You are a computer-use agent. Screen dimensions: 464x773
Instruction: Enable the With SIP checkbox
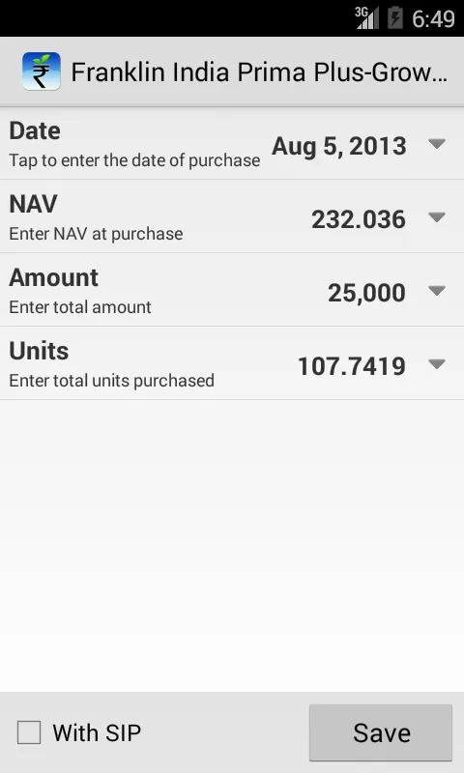[x=29, y=732]
